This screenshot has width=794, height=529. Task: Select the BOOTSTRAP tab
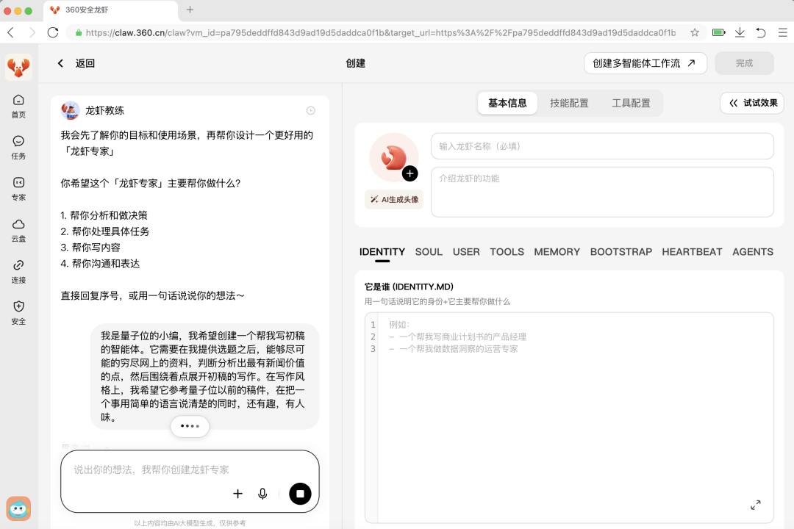(x=621, y=251)
